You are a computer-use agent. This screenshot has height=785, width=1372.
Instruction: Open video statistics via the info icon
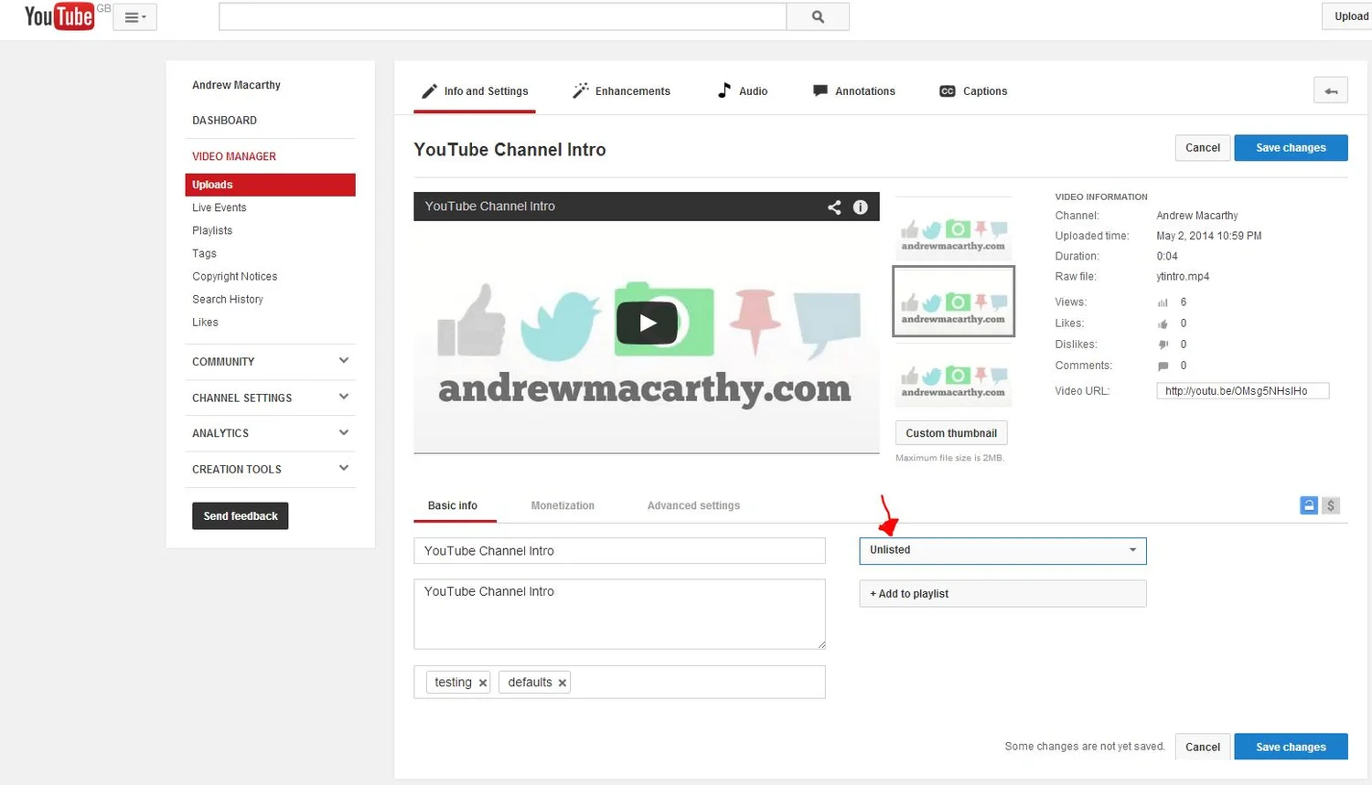tap(860, 207)
